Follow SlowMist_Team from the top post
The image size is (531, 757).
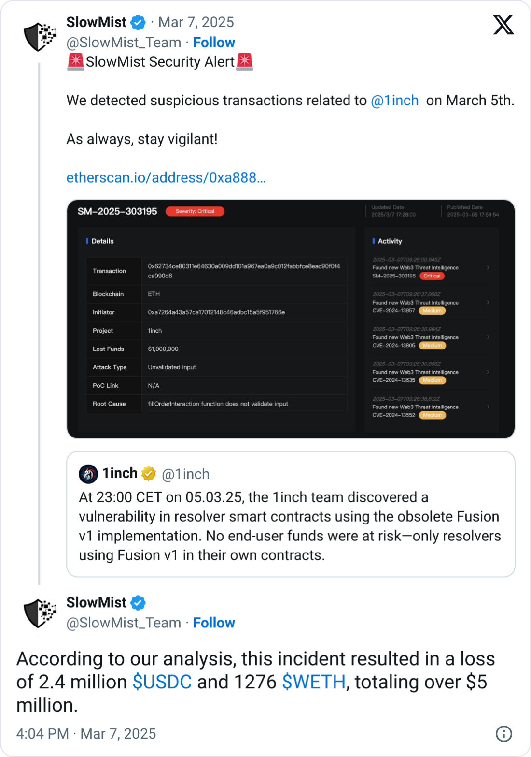point(214,43)
